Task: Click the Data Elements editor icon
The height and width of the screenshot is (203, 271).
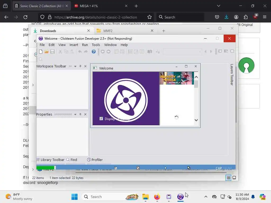Action: click(150, 52)
